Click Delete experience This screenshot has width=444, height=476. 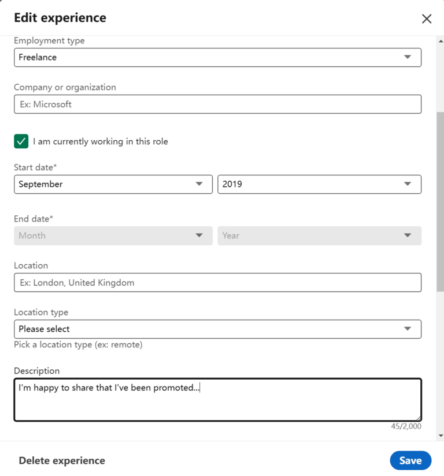pos(61,460)
